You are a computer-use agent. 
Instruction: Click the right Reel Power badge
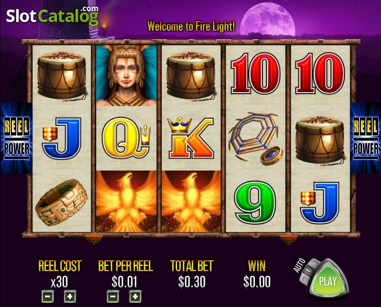point(366,138)
